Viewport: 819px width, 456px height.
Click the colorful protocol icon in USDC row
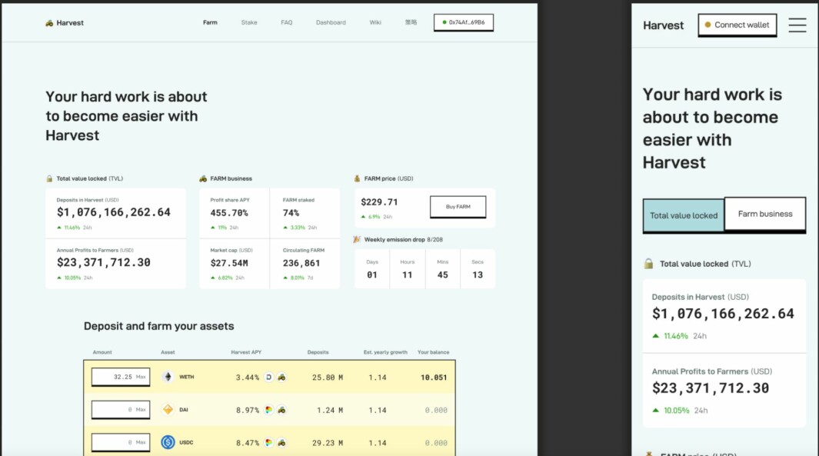tap(268, 443)
